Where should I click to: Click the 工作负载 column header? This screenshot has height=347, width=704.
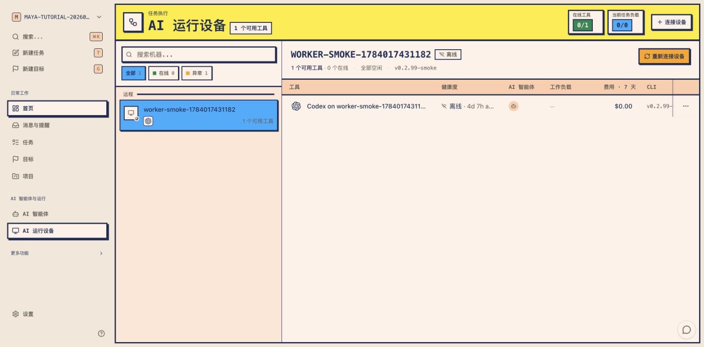[x=561, y=87]
